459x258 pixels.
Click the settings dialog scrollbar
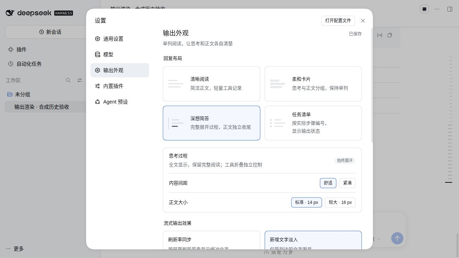pos(372,85)
